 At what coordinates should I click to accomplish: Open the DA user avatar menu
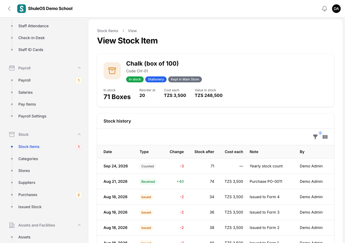[x=336, y=9]
